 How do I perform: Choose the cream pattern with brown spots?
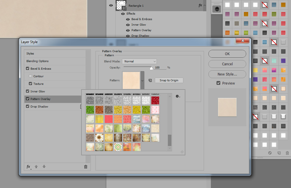99,138
